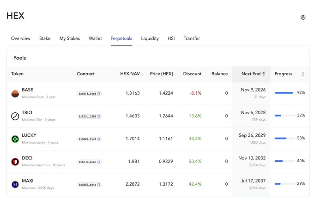Image resolution: width=314 pixels, height=200 pixels.
Task: Click the BASE token logo icon
Action: (x=15, y=94)
